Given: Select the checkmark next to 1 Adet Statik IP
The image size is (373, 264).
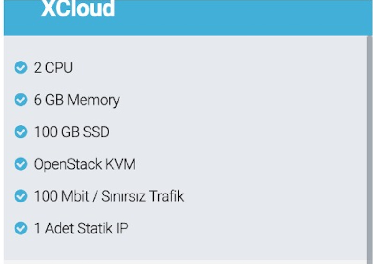Looking at the screenshot, I should (21, 228).
